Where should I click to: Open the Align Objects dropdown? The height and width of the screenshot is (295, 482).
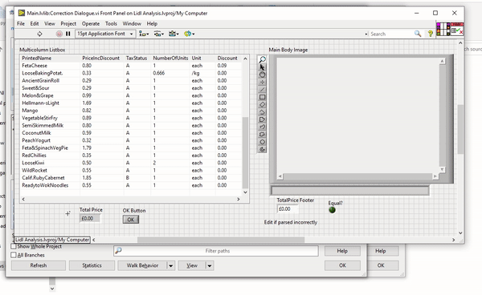pyautogui.click(x=144, y=34)
